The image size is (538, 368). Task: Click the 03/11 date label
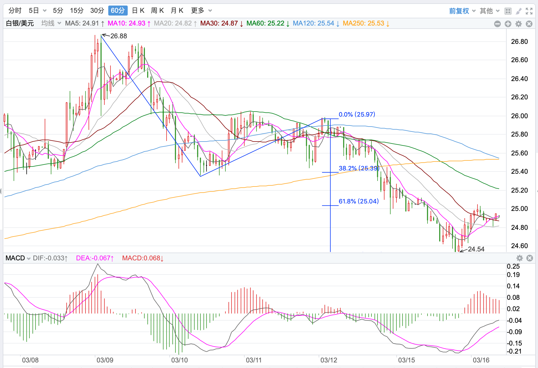coord(254,360)
